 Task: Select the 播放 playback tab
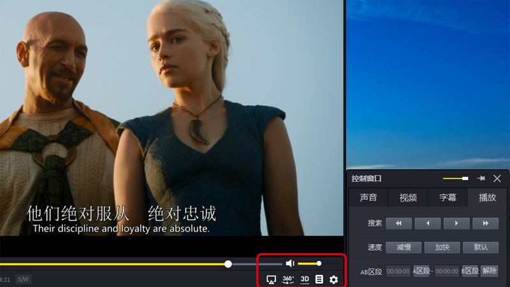[487, 198]
